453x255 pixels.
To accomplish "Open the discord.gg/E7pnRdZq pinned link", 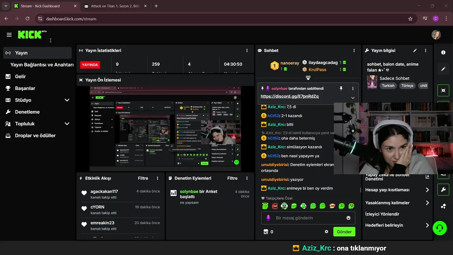I will [x=289, y=96].
